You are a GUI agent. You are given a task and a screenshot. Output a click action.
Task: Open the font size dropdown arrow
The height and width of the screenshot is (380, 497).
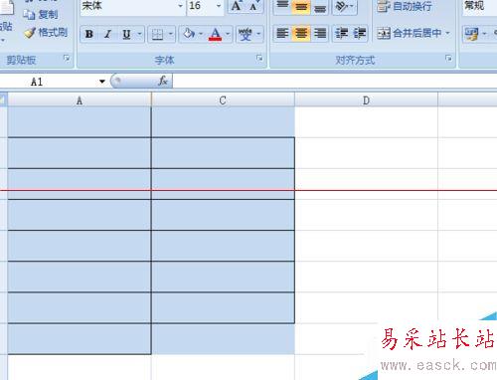pos(219,6)
